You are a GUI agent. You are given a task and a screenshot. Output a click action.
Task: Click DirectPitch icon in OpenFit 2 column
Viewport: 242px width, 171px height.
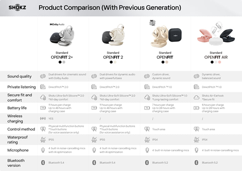pyautogui.click(x=94, y=87)
